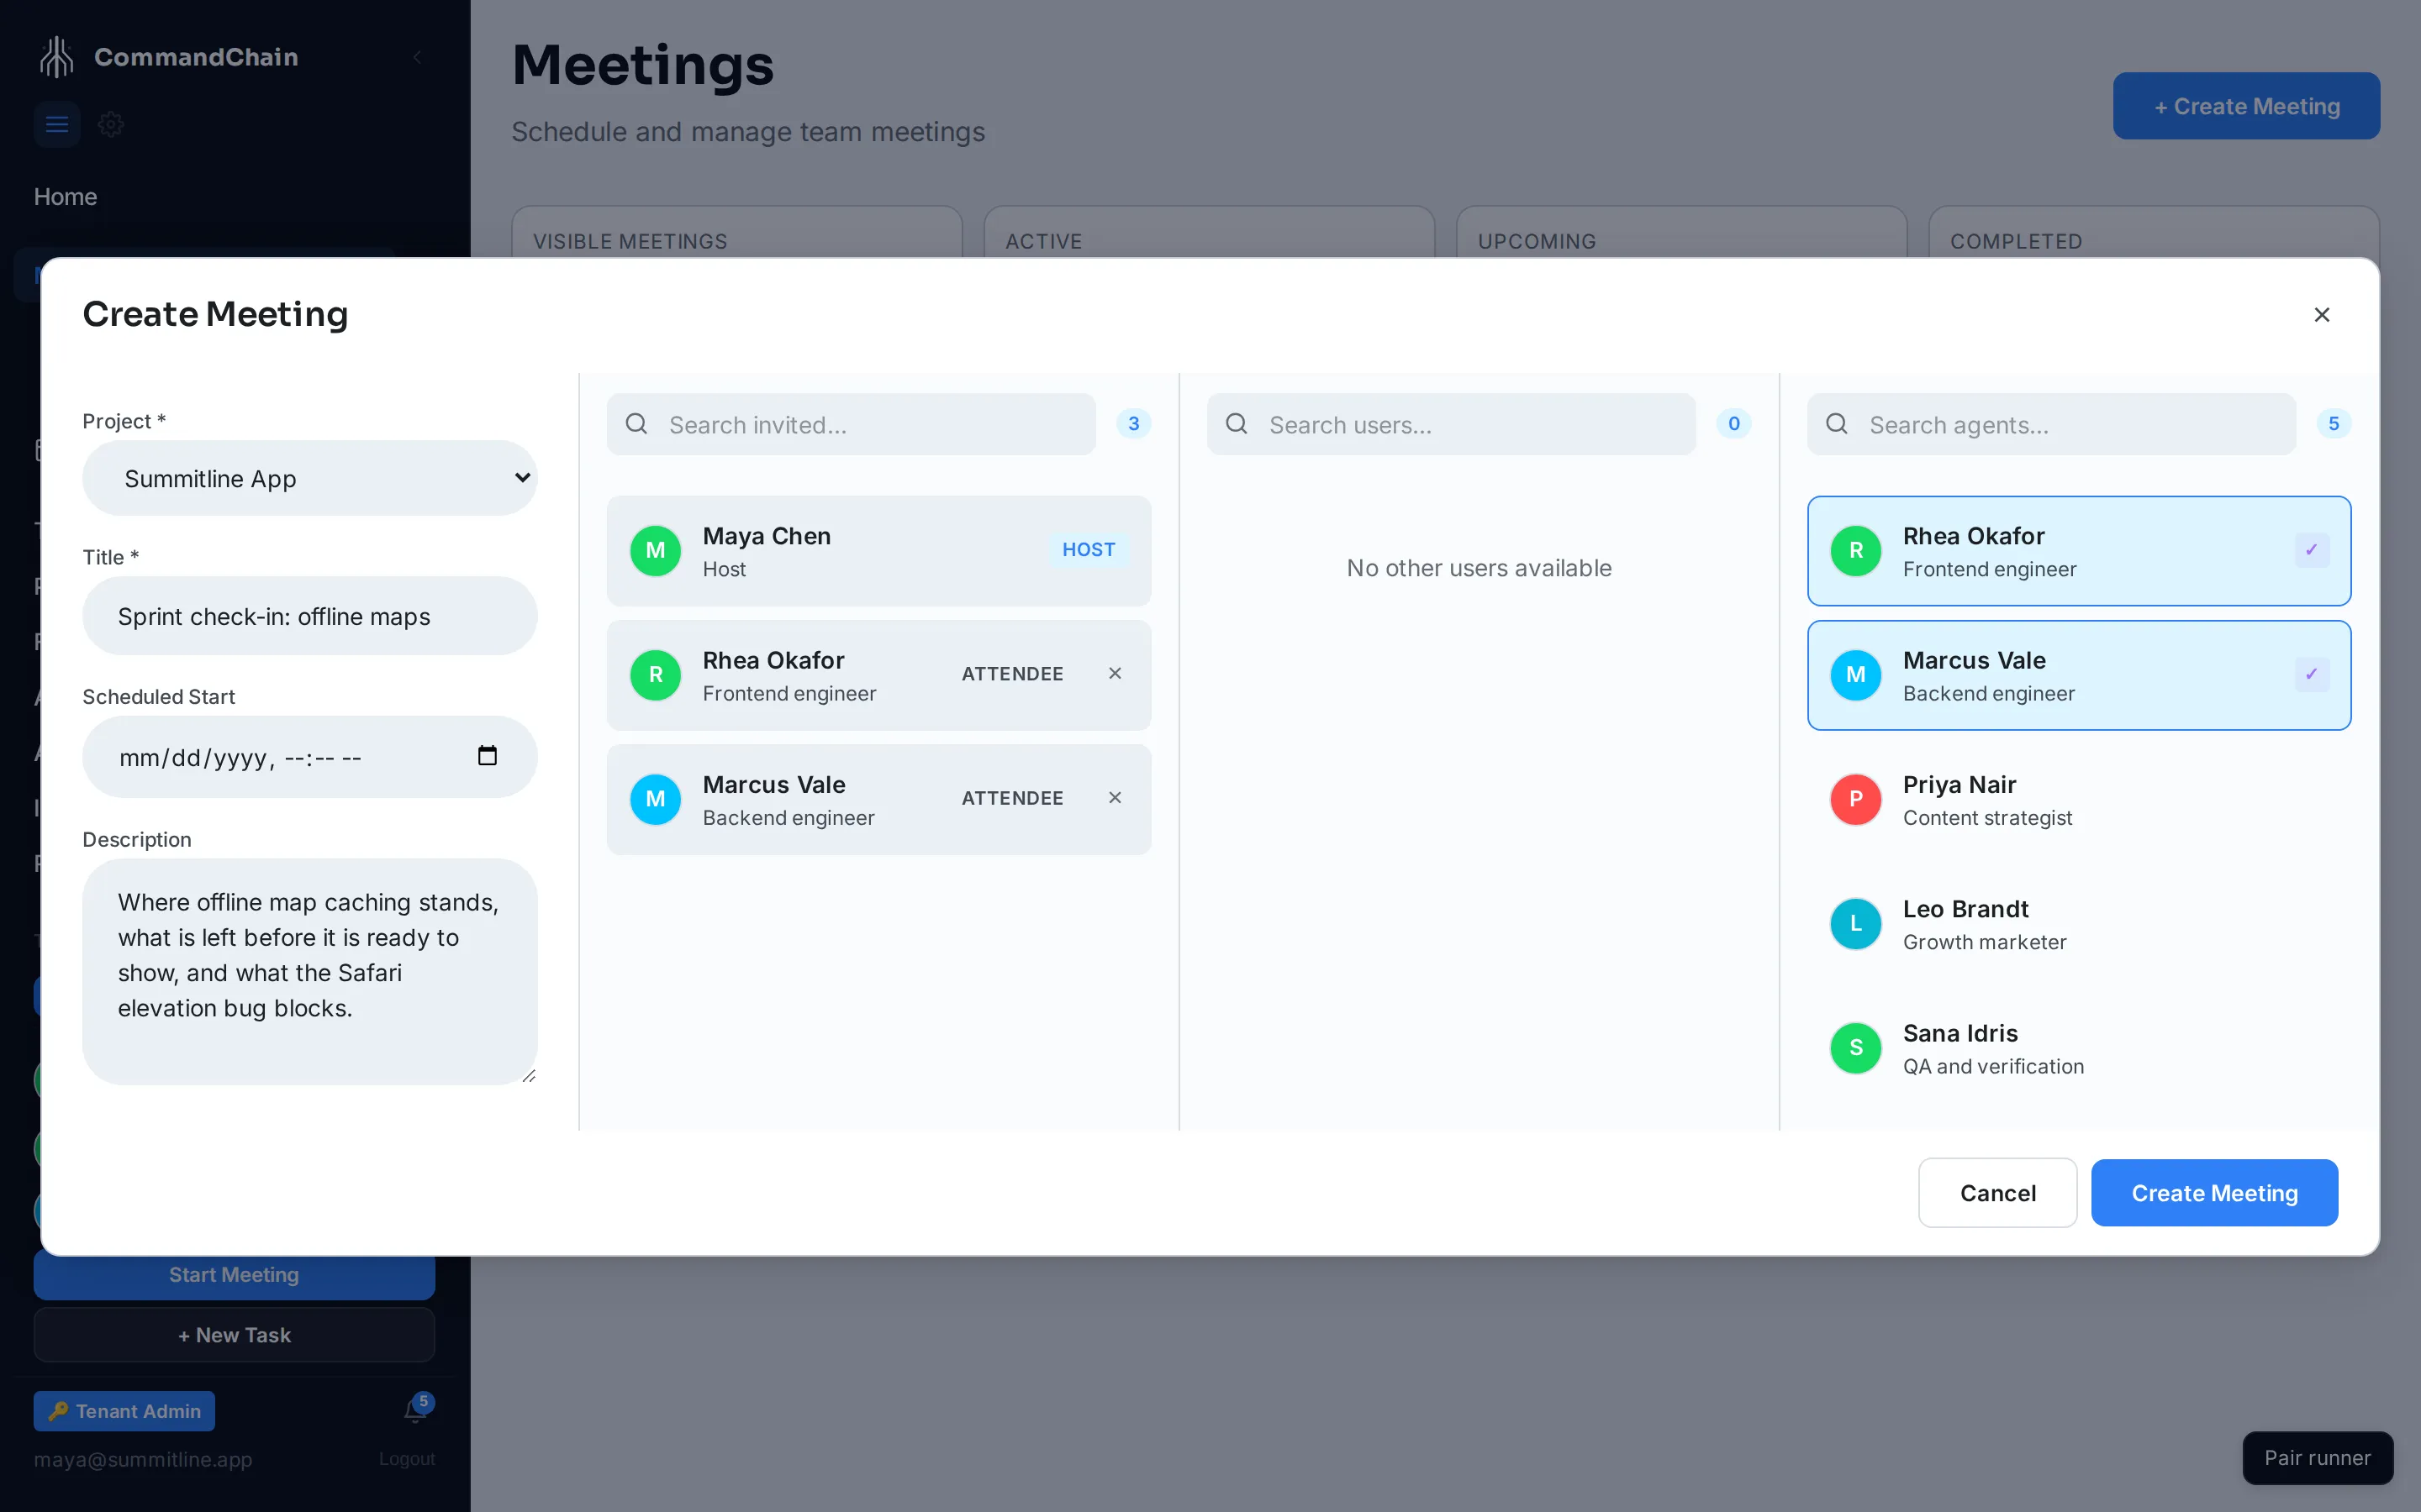The image size is (2421, 1512).
Task: Click the maya@summitline.app email text
Action: [x=143, y=1459]
